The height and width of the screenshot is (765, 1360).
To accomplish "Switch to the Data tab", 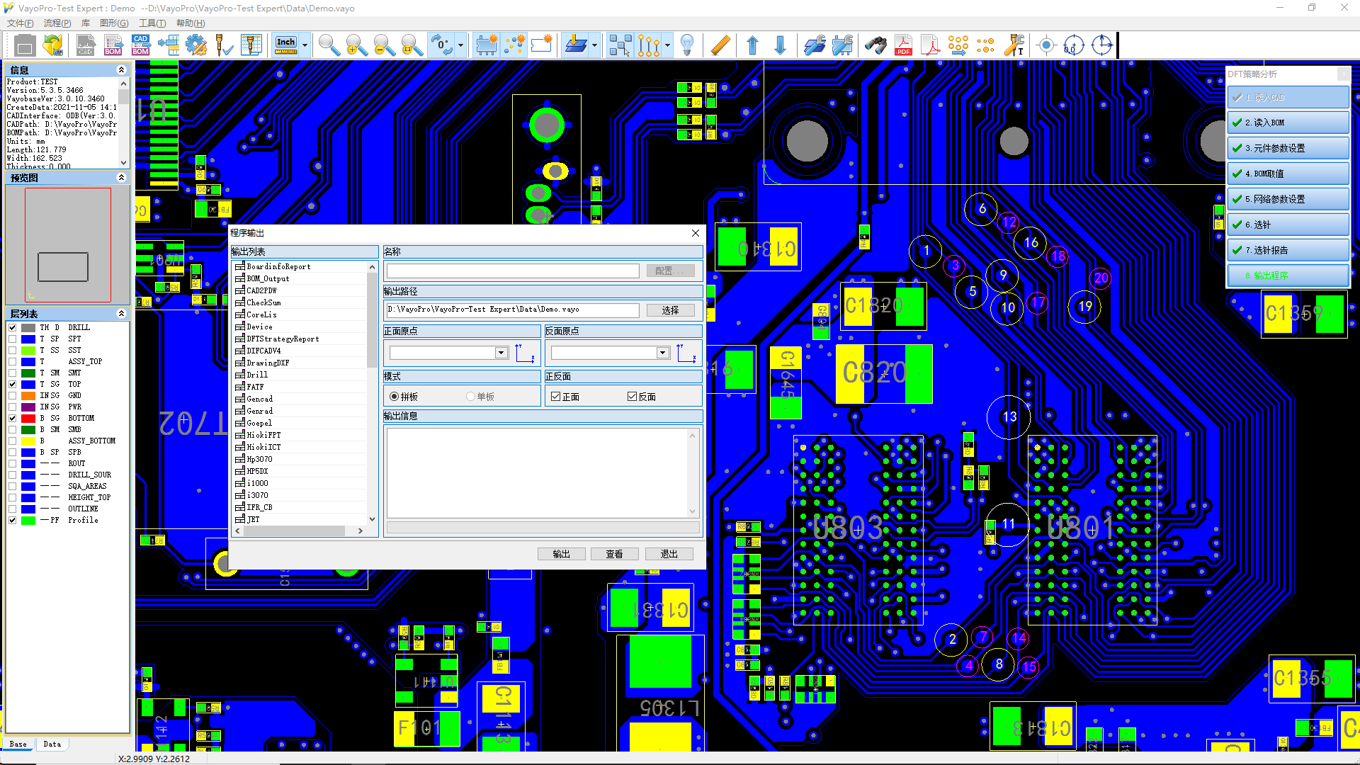I will (x=52, y=744).
